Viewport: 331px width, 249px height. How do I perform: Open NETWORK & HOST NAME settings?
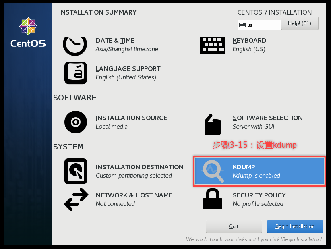[134, 195]
